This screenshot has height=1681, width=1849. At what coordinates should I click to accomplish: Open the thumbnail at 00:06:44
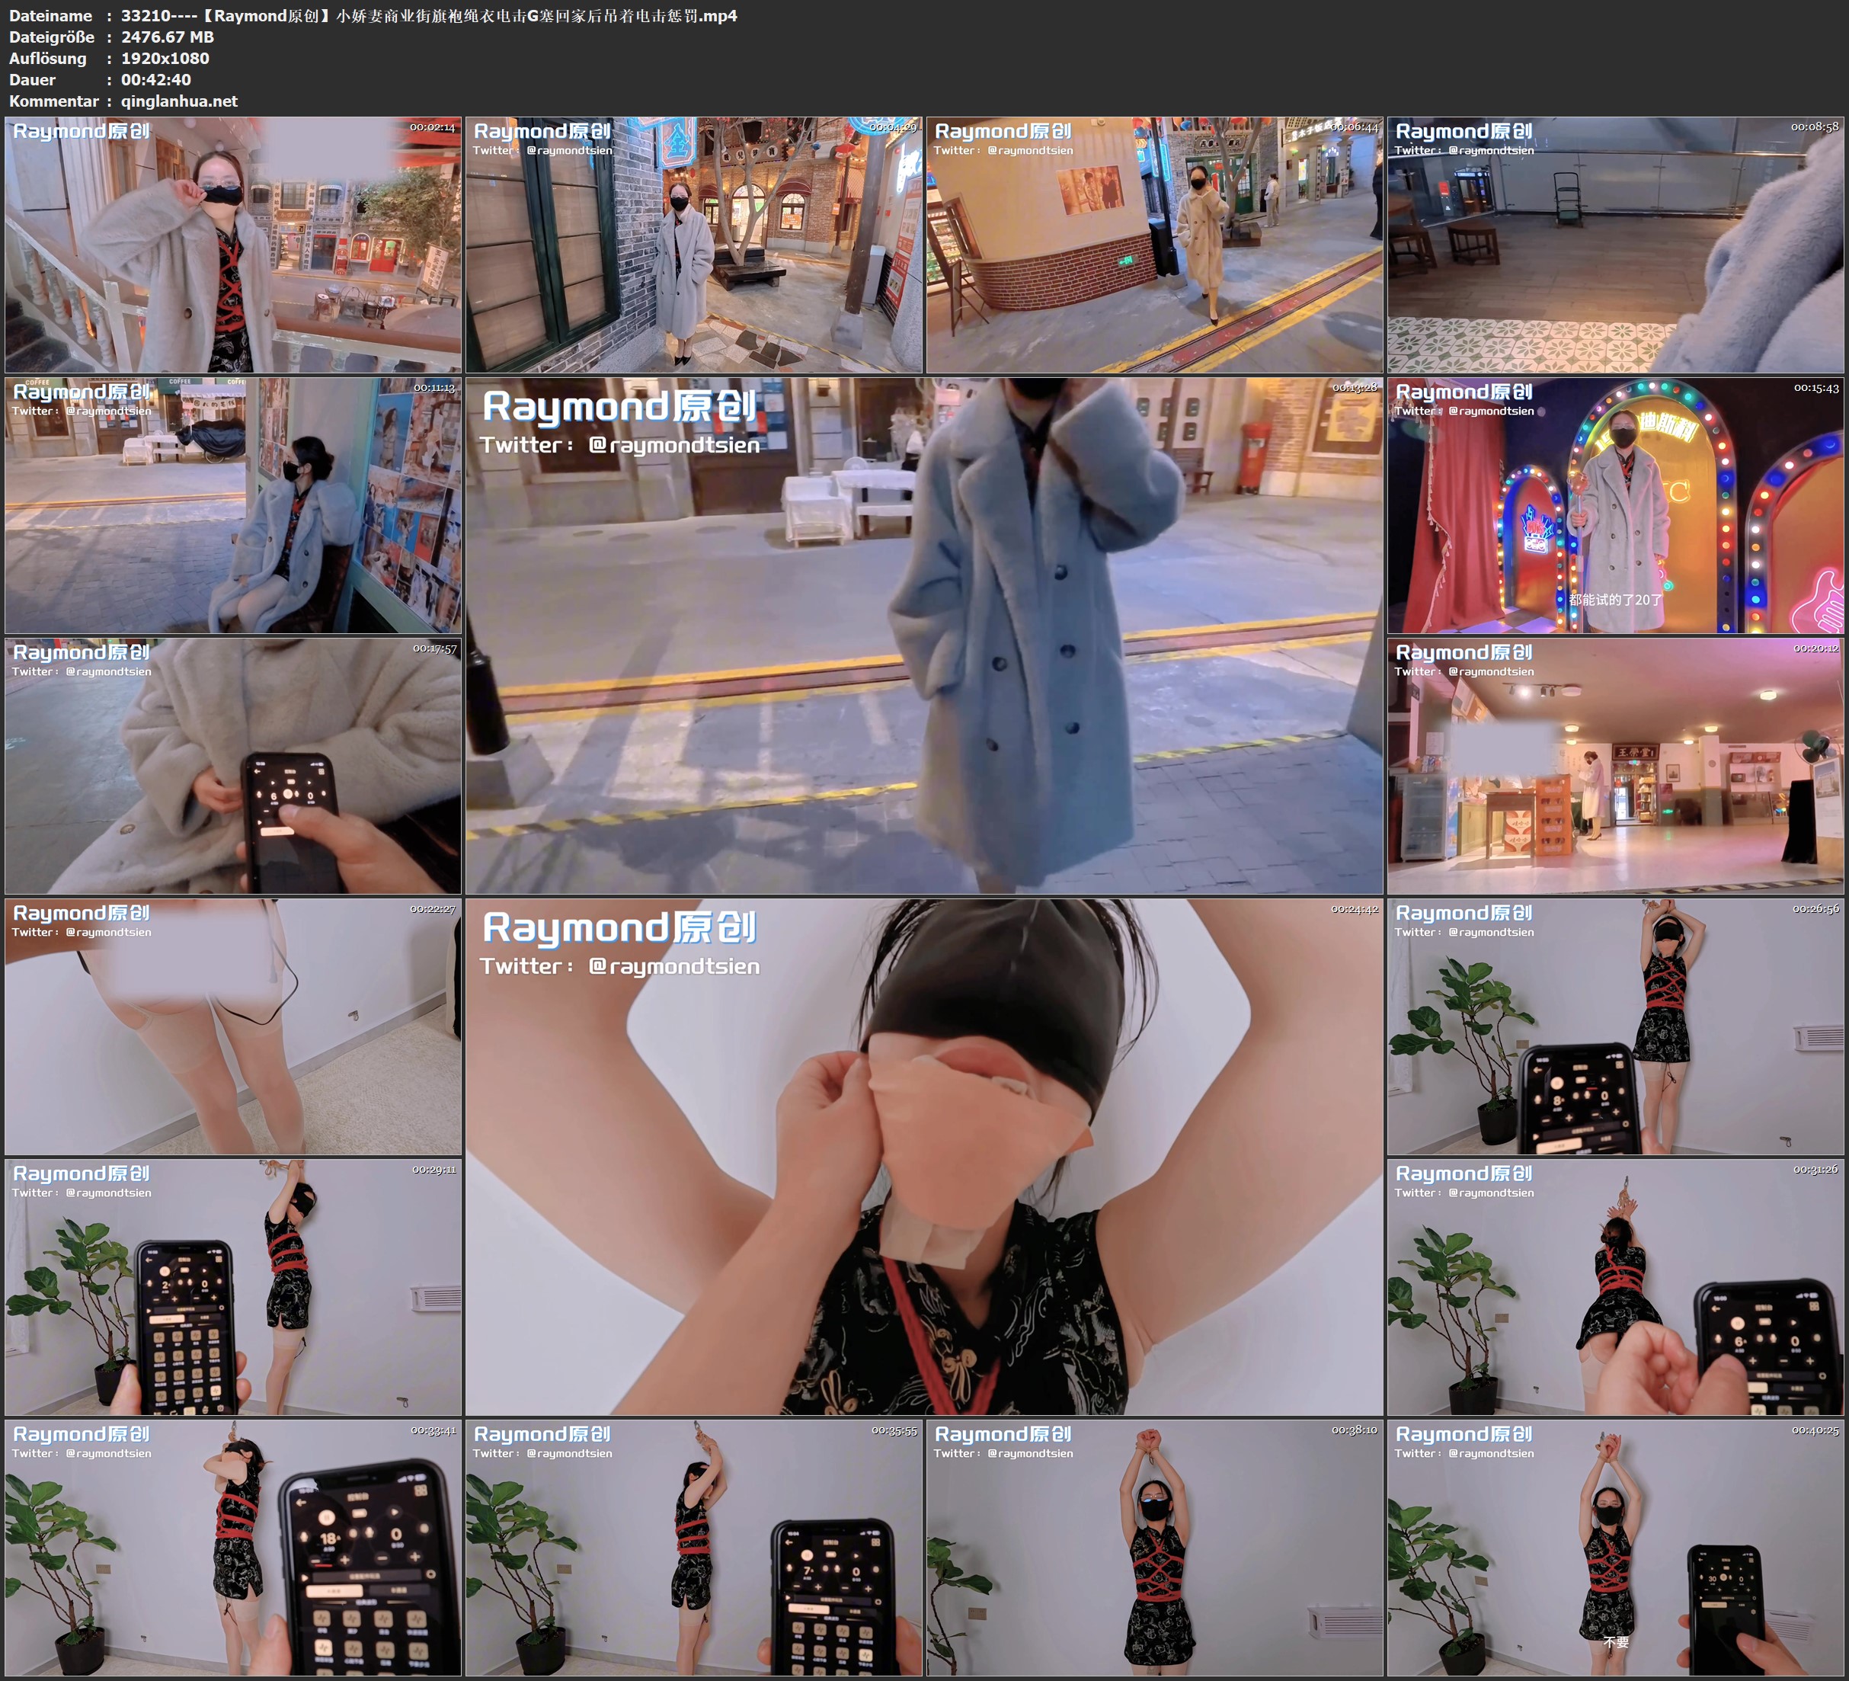coord(1153,244)
